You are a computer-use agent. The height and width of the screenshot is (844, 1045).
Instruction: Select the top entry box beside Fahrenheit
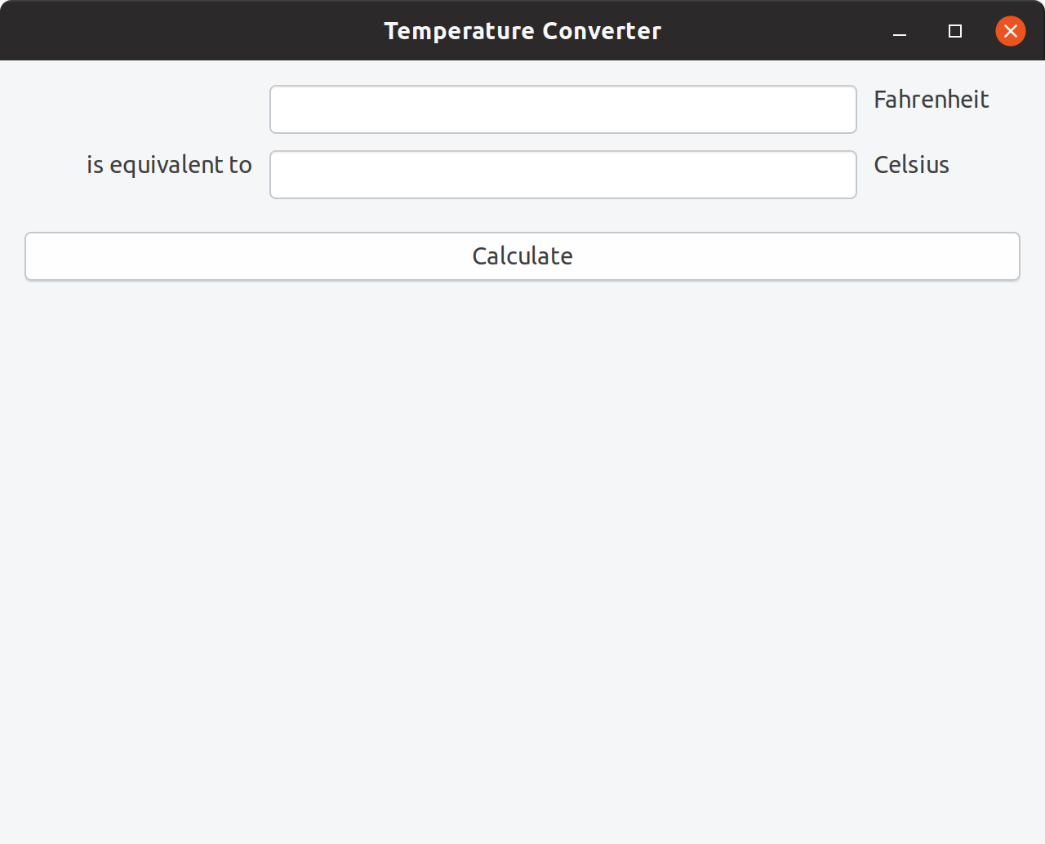pyautogui.click(x=563, y=109)
